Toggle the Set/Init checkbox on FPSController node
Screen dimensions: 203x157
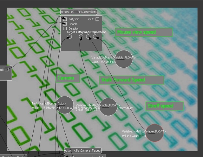point(65,19)
